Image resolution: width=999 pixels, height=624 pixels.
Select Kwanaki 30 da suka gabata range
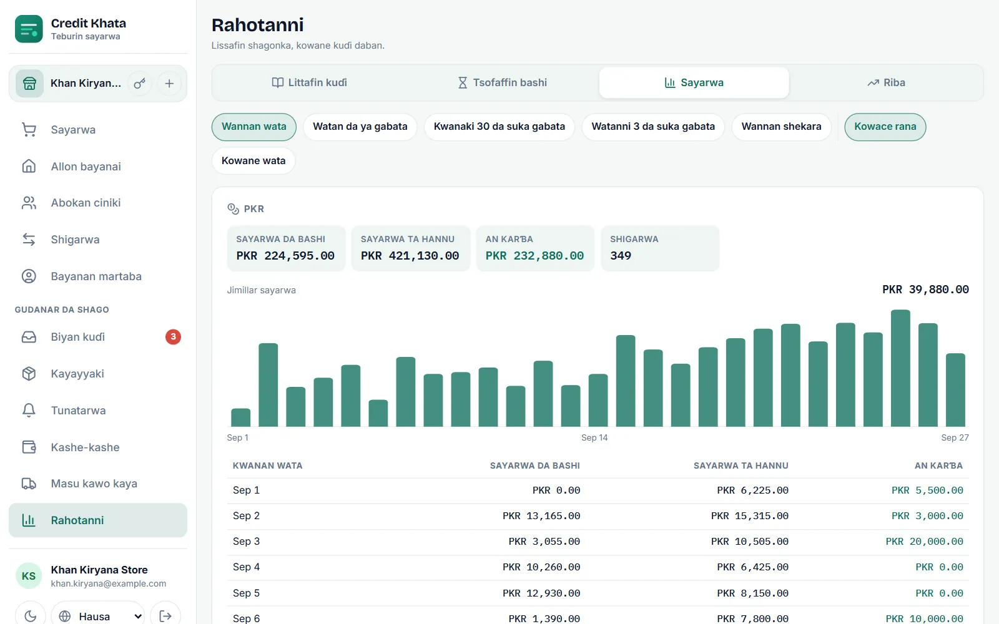[x=499, y=127]
